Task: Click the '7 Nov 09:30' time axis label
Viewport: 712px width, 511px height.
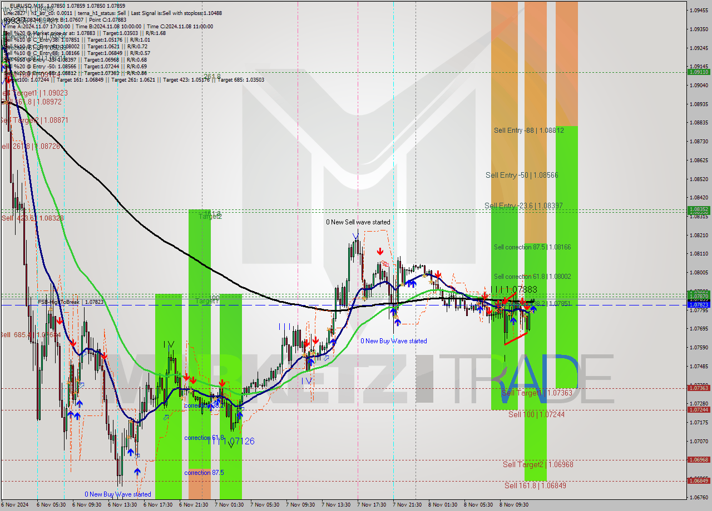Action: [x=301, y=505]
